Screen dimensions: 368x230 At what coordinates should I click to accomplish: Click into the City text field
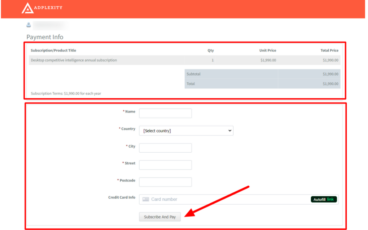pos(165,148)
